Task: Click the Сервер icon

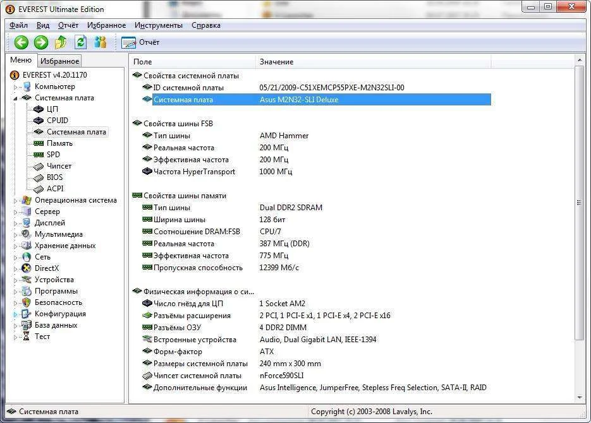Action: tap(27, 211)
